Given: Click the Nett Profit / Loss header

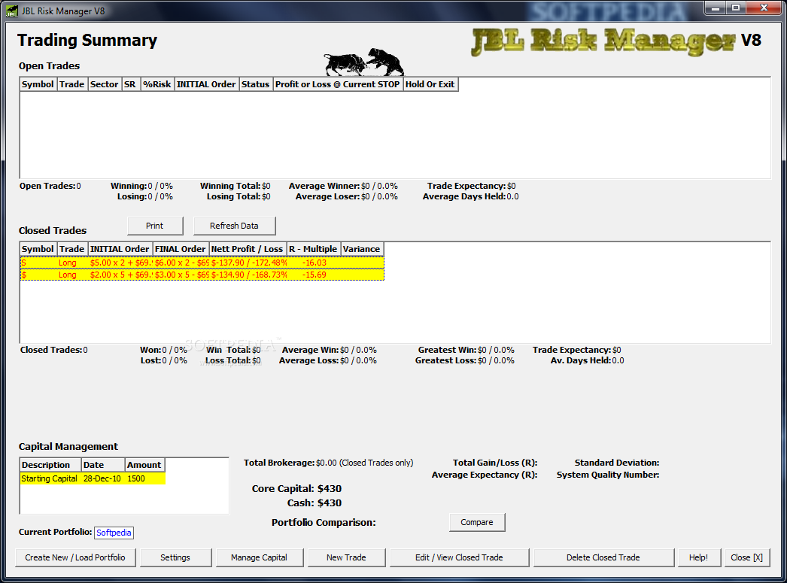Looking at the screenshot, I should pos(248,249).
